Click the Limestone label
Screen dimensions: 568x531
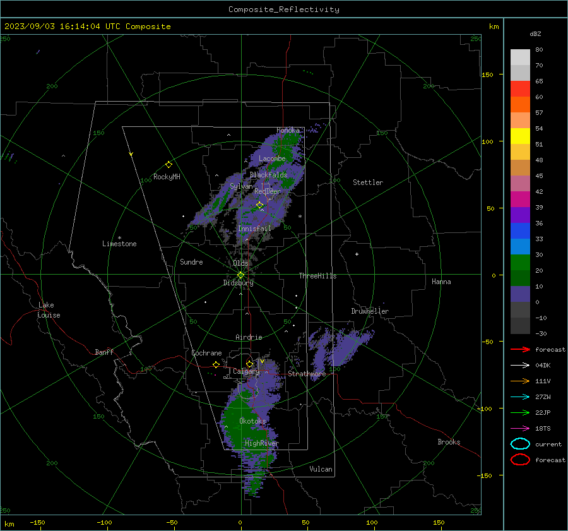click(x=119, y=244)
